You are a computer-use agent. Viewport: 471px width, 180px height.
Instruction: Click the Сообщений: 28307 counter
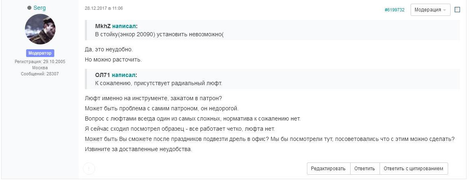click(x=40, y=74)
